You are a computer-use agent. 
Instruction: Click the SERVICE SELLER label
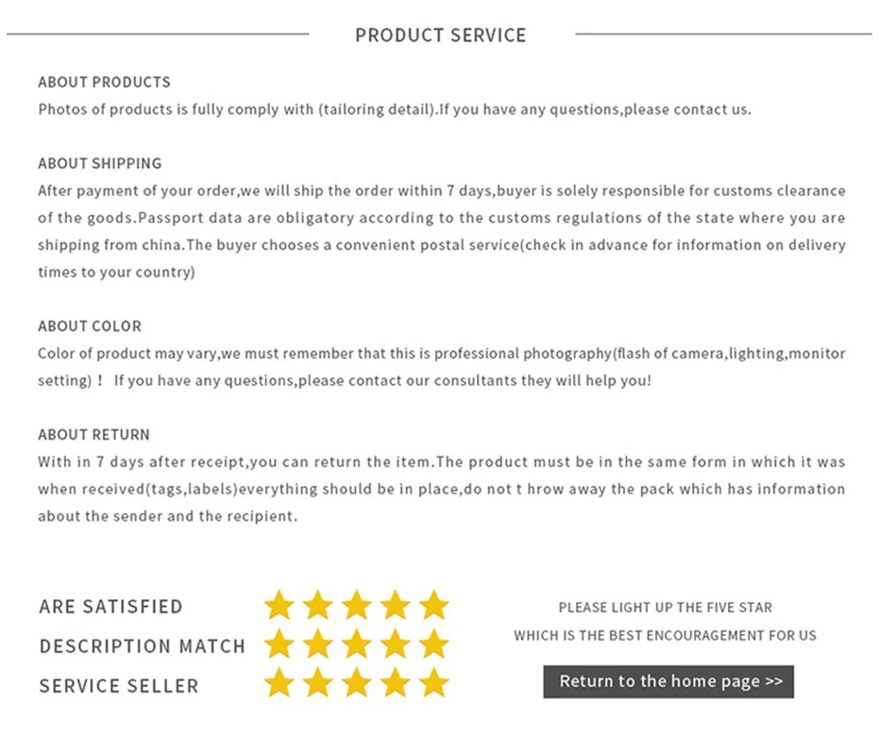pos(119,686)
